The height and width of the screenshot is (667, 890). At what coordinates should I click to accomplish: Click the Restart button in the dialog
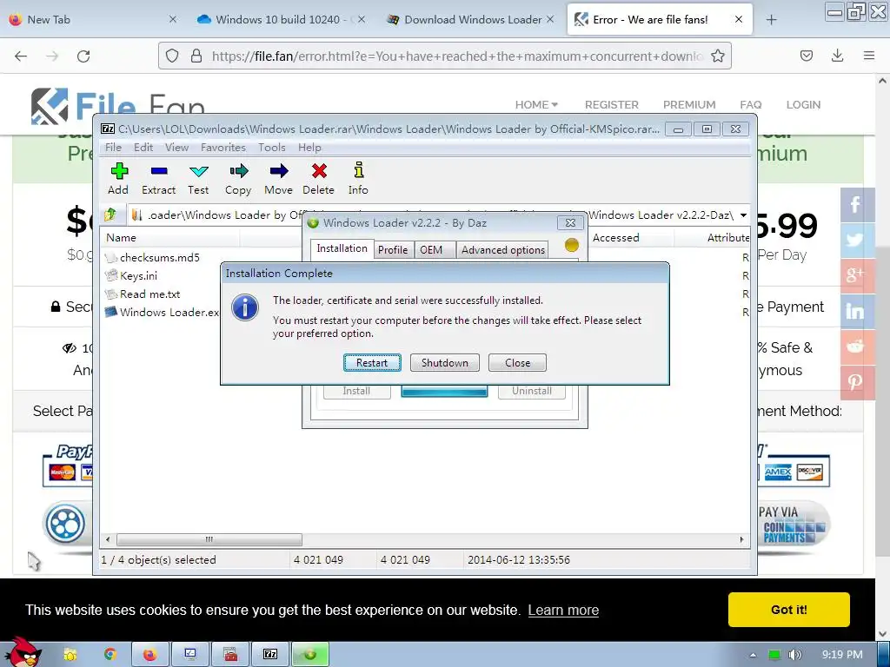pos(372,362)
